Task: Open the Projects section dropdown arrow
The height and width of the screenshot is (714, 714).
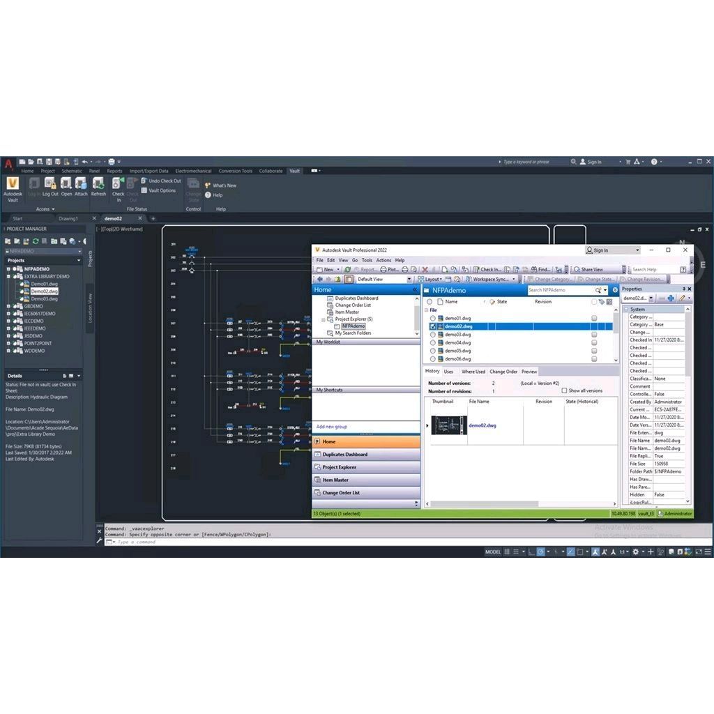Action: (x=79, y=261)
